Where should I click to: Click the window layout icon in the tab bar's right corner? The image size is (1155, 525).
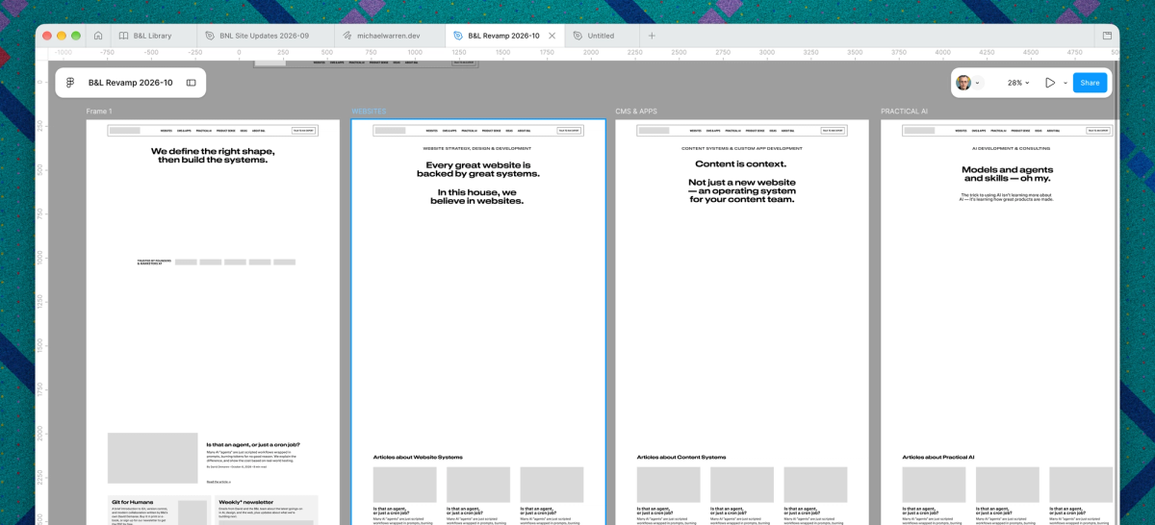click(x=1107, y=36)
